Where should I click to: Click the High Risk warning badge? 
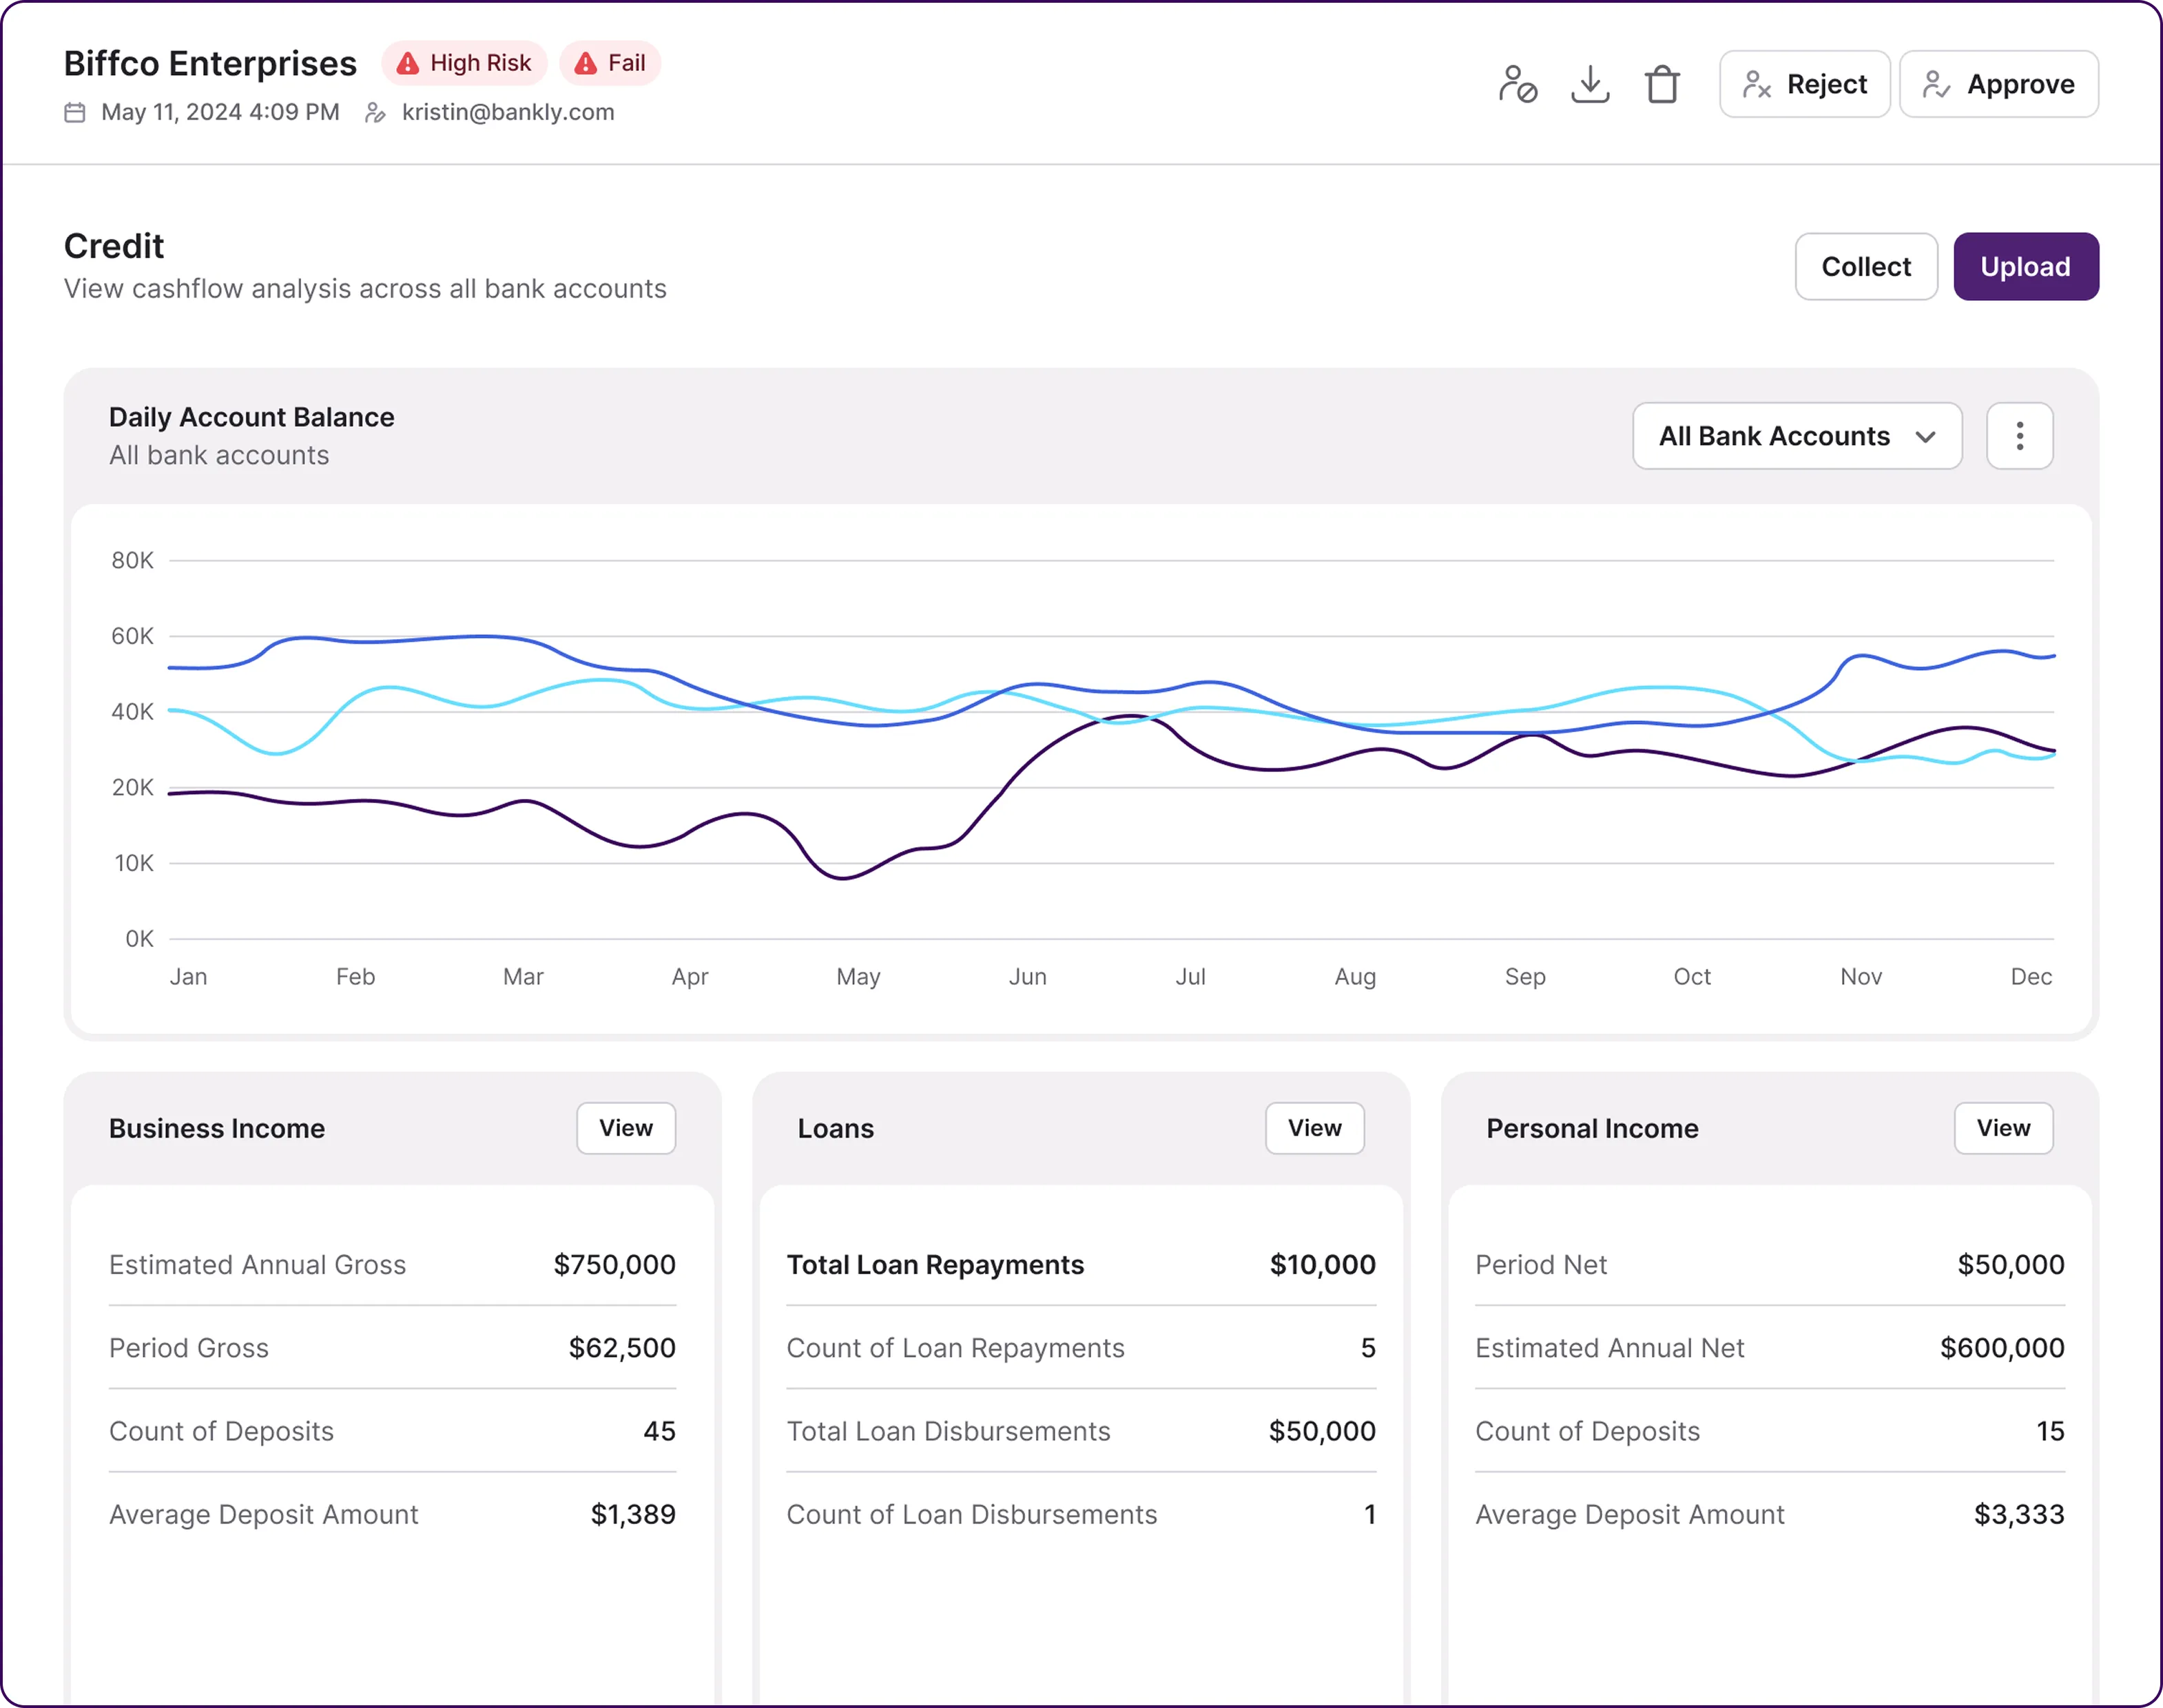(x=464, y=63)
